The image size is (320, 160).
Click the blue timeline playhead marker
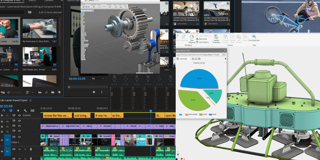point(151,111)
